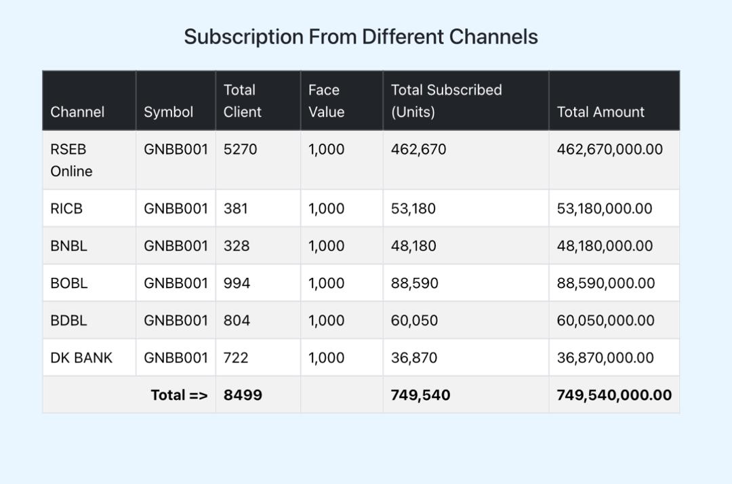Select the Total => label

click(x=179, y=395)
